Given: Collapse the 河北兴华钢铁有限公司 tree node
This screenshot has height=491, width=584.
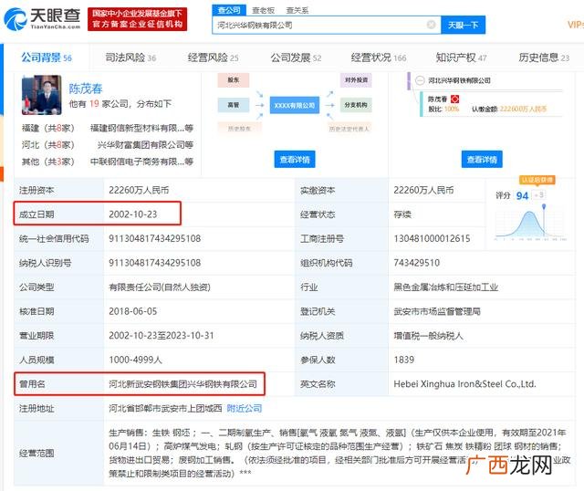Looking at the screenshot, I should tap(420, 80).
